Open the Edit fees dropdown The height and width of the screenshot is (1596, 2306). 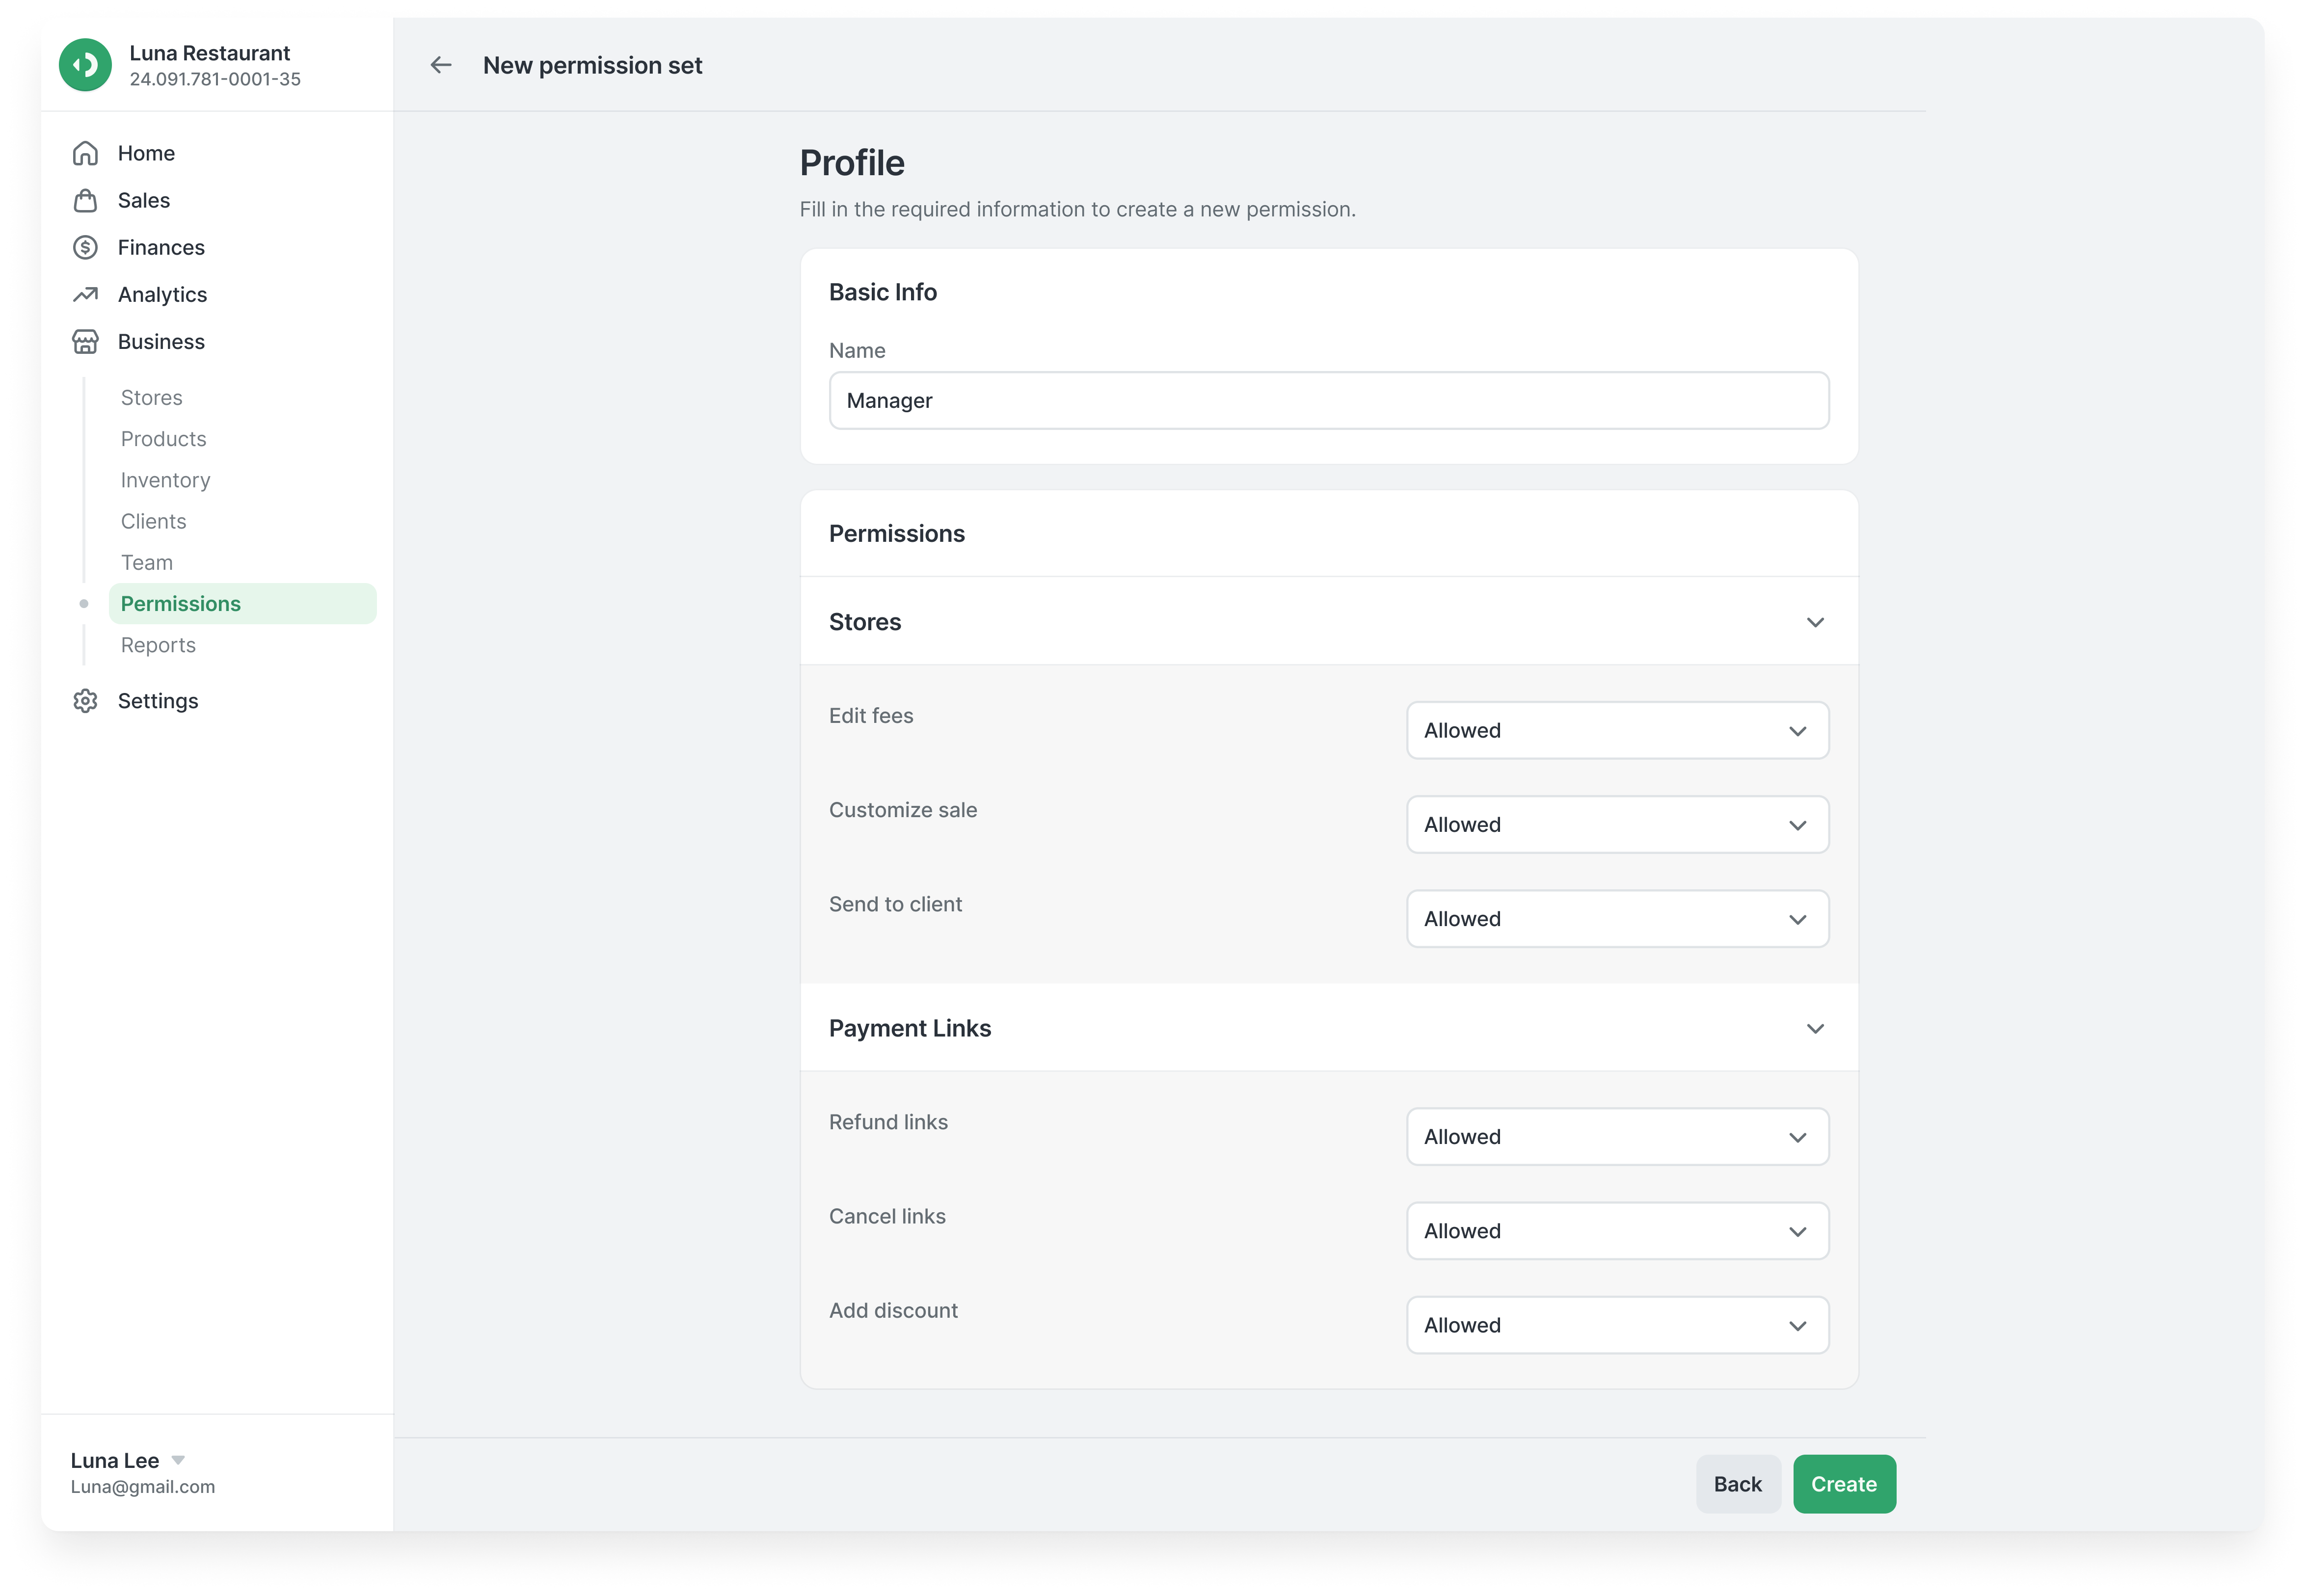point(1617,731)
